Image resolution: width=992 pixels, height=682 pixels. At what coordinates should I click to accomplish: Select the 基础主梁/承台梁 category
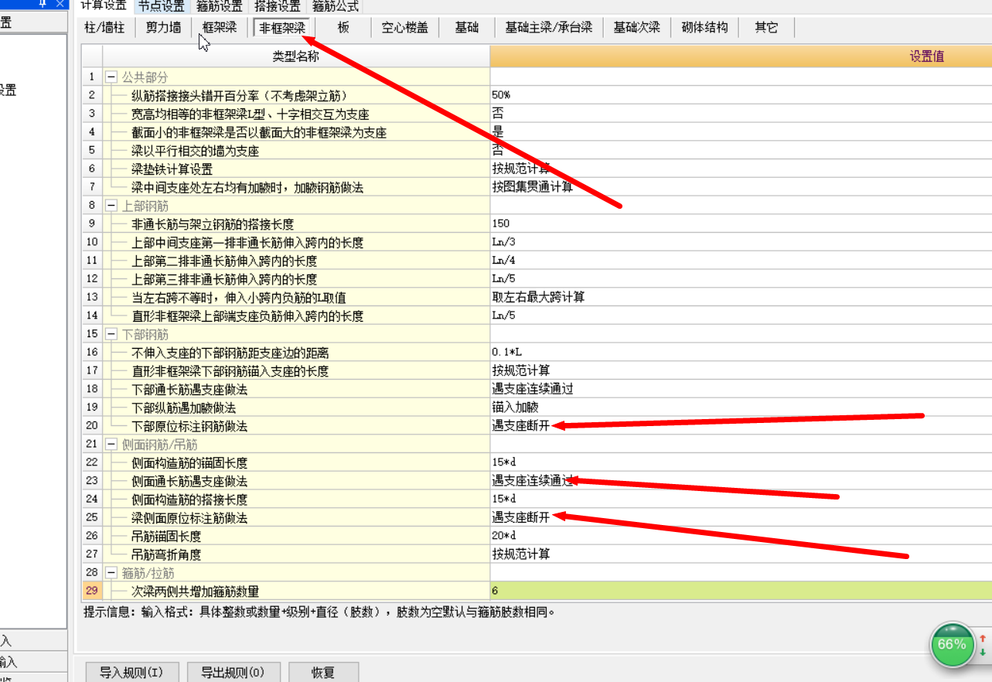[x=548, y=28]
